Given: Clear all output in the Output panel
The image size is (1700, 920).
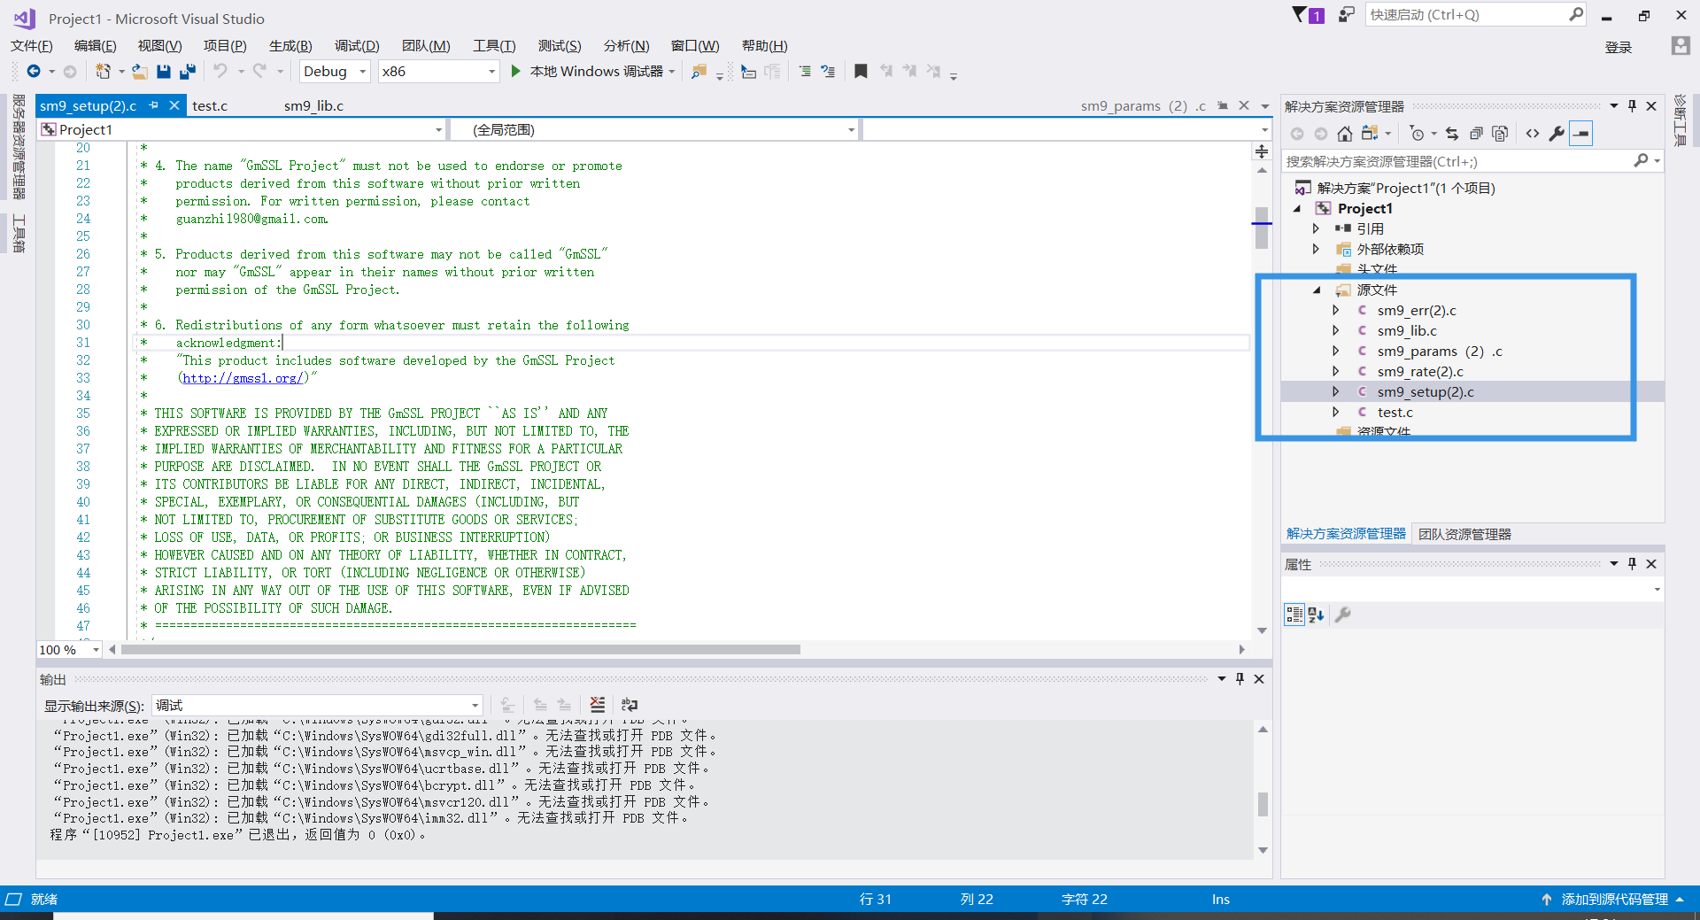Looking at the screenshot, I should (x=598, y=705).
